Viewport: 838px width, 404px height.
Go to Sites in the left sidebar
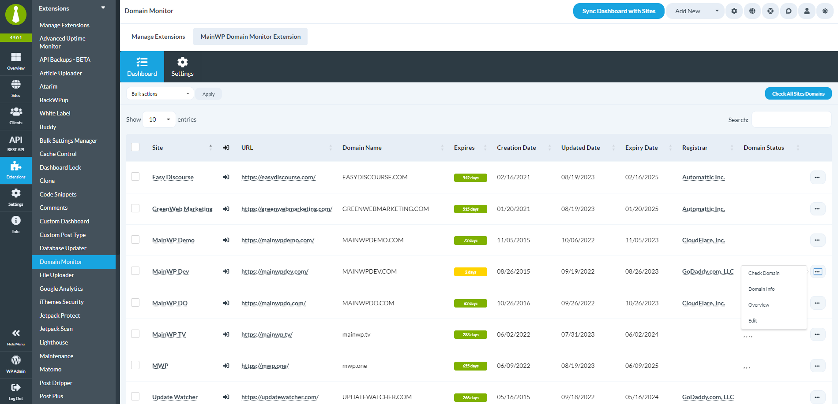coord(16,89)
